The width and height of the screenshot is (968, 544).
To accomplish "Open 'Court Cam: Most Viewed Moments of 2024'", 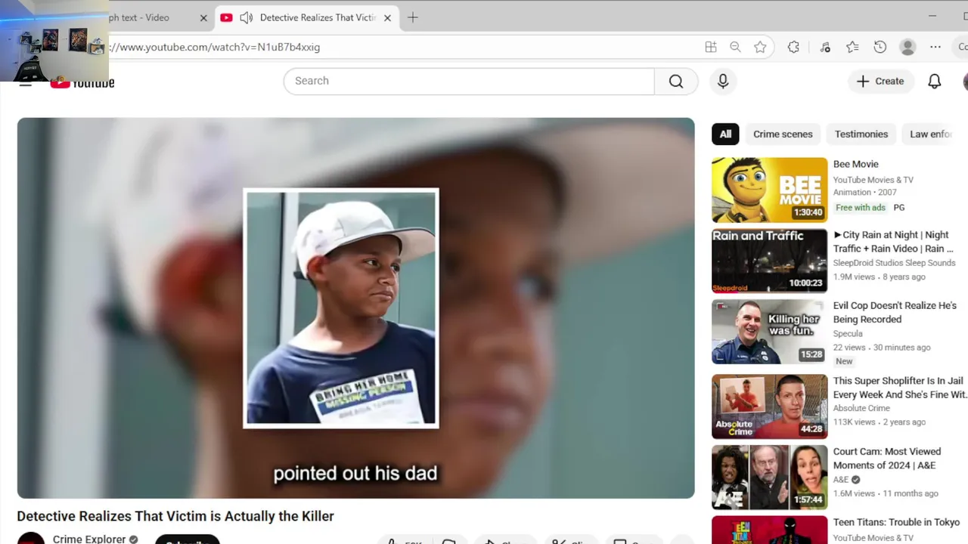I will pos(887,459).
